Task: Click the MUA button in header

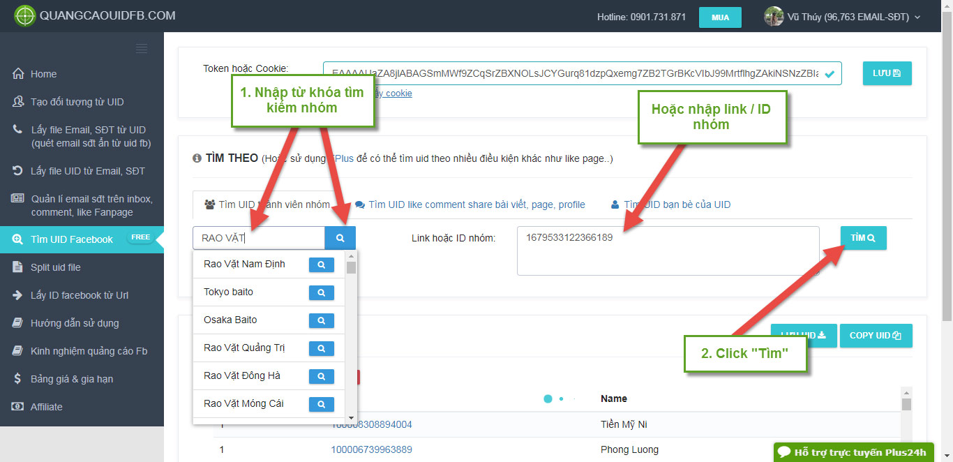Action: click(720, 17)
